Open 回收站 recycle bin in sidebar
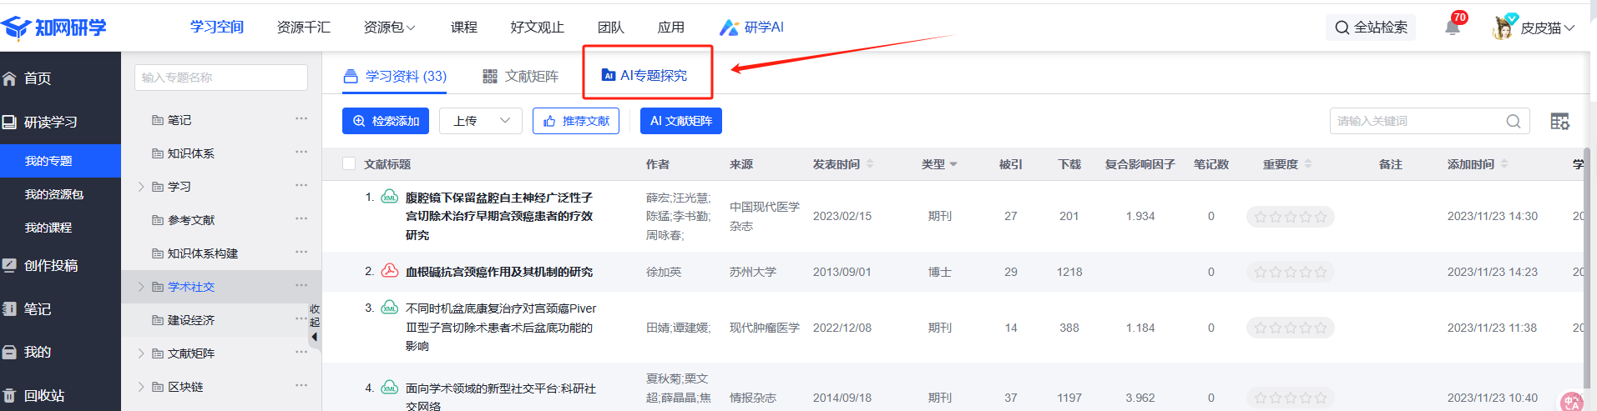This screenshot has width=1597, height=411. pyautogui.click(x=43, y=395)
